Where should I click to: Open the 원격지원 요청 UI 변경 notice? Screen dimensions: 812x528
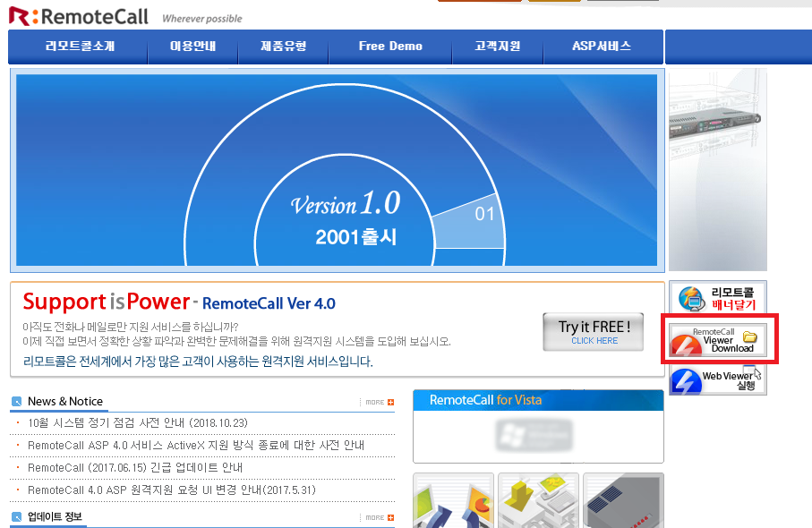coord(171,490)
